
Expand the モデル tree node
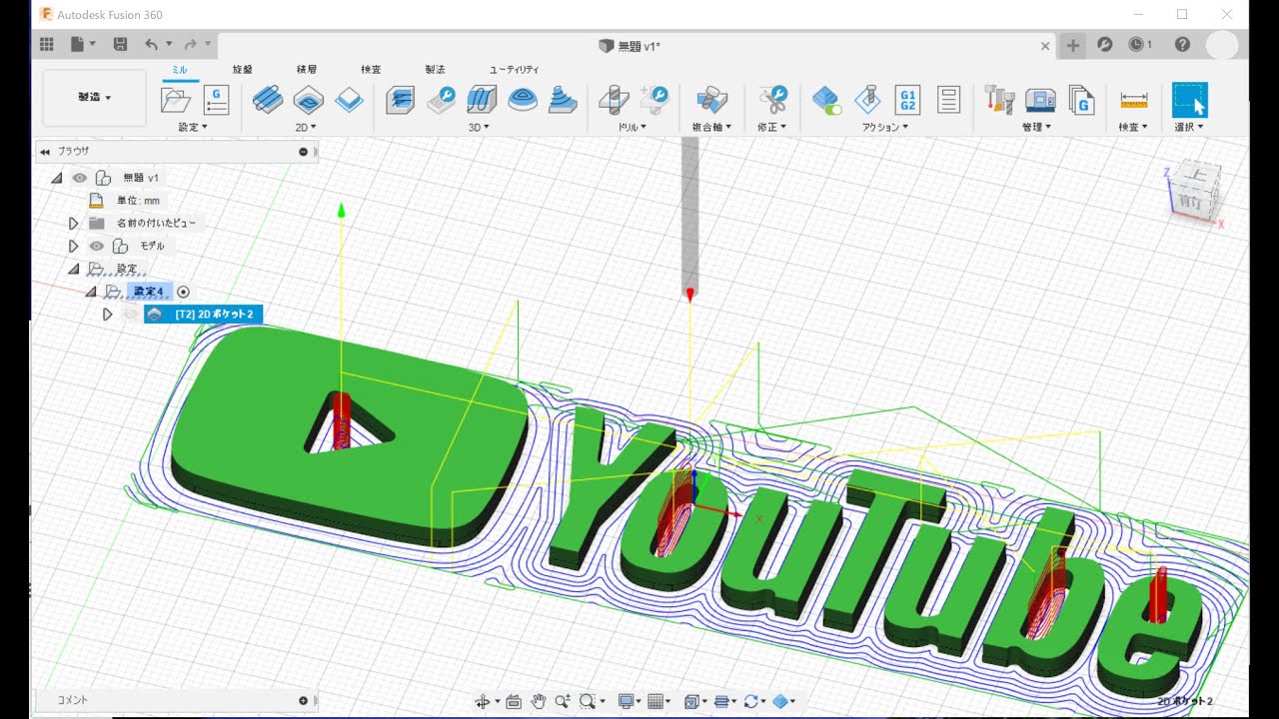click(x=73, y=246)
